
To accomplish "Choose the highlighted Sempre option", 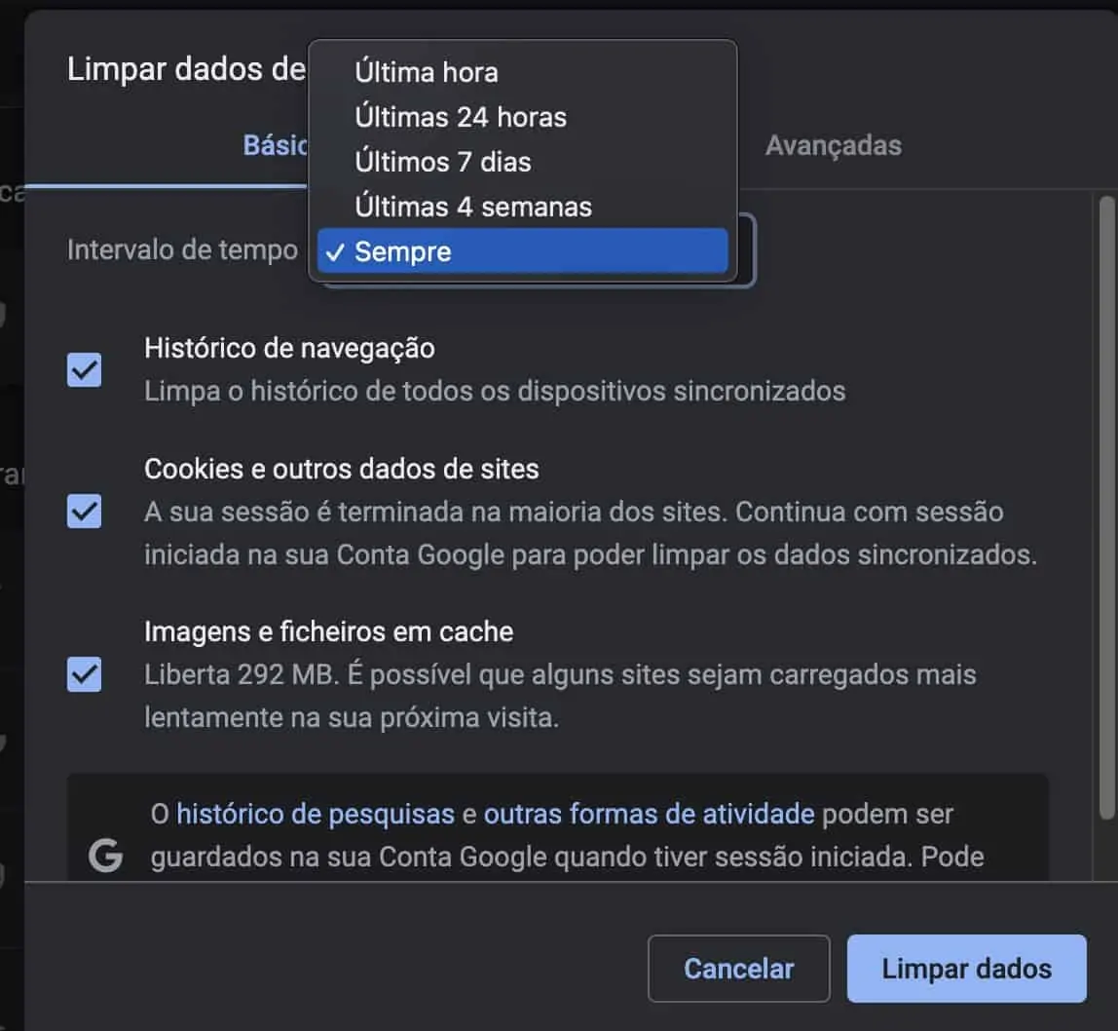I will [523, 251].
